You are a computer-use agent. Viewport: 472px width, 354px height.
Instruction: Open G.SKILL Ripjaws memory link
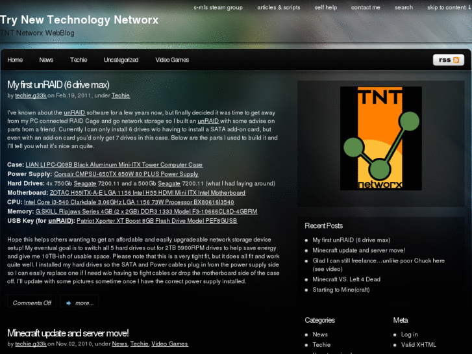pos(146,212)
